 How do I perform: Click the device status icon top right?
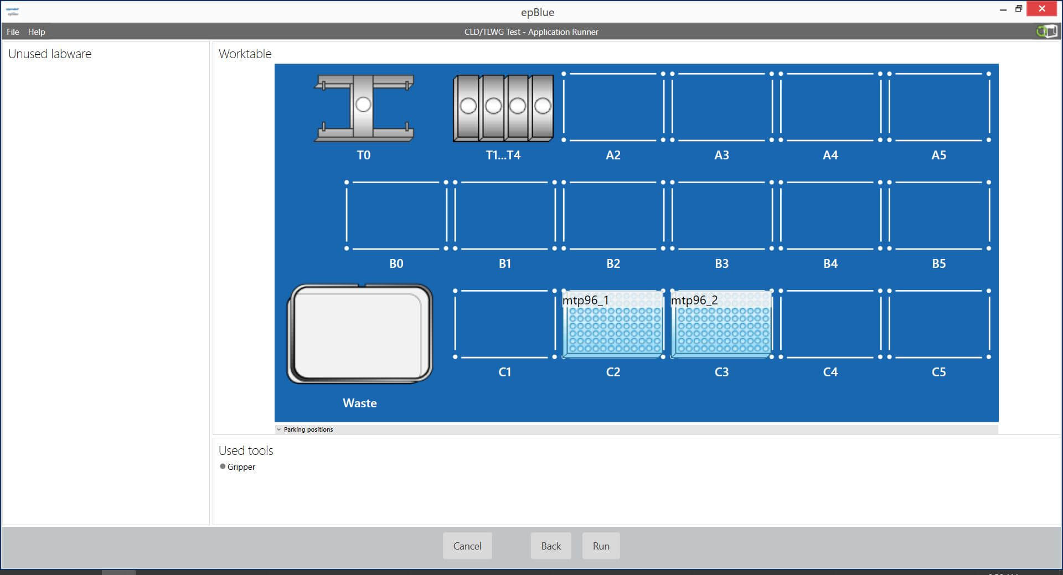(x=1046, y=32)
